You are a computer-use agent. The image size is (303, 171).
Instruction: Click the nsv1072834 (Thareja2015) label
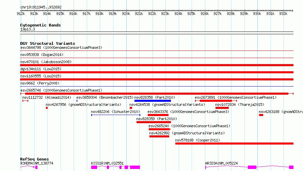click(240, 104)
